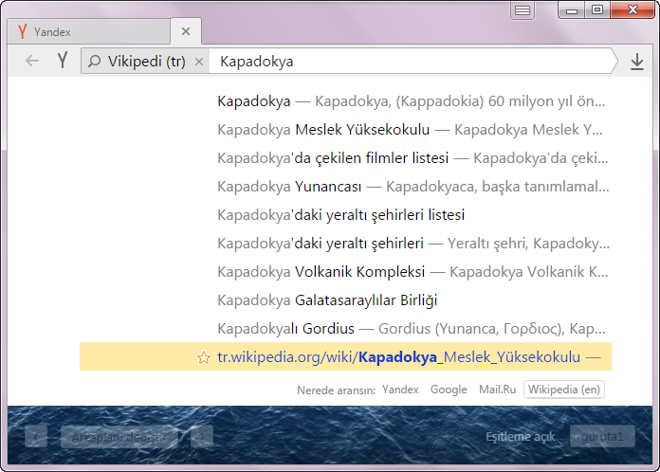Search with Mail.Ru engine option
The image size is (660, 472).
click(x=497, y=390)
